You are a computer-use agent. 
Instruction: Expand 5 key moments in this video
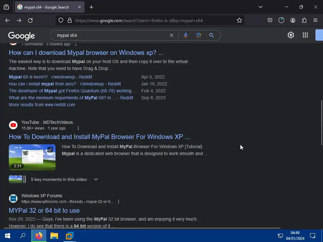point(96,179)
